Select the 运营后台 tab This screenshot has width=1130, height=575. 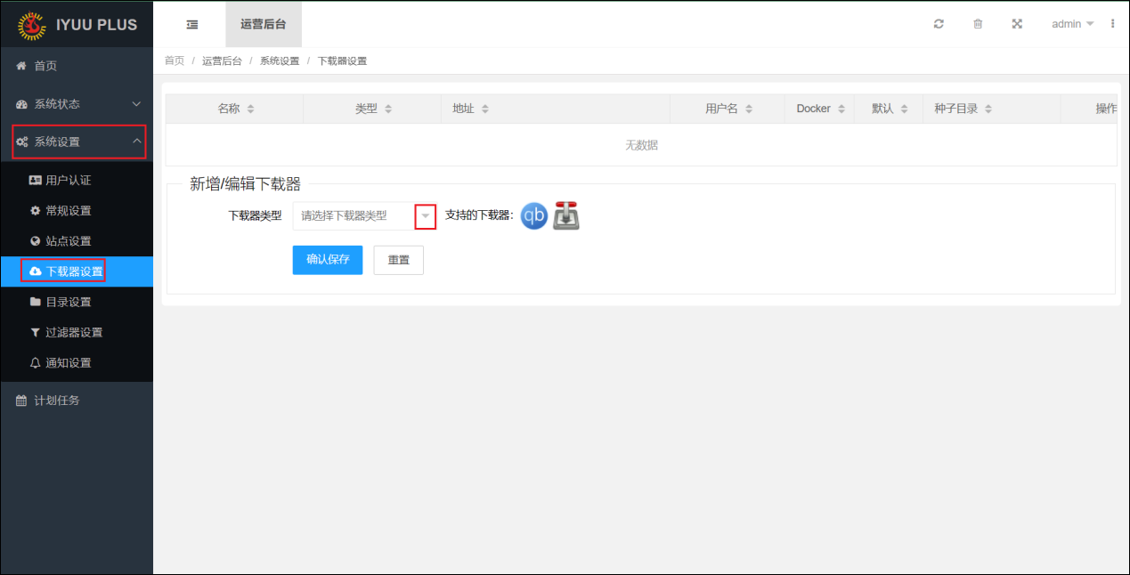click(x=264, y=24)
